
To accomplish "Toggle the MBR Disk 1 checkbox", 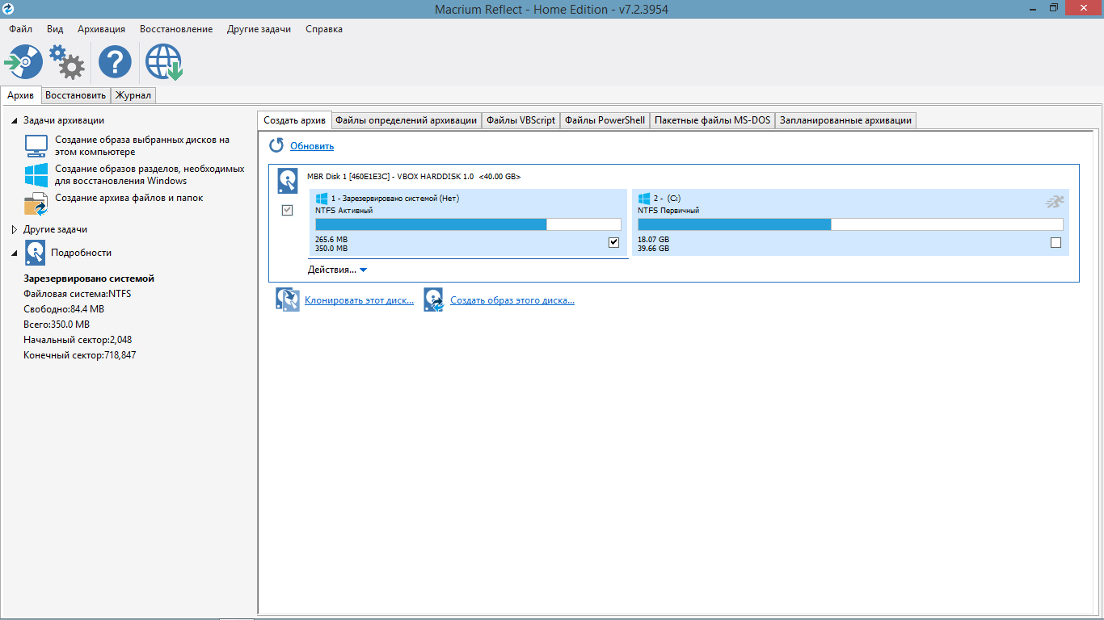I will click(x=287, y=210).
